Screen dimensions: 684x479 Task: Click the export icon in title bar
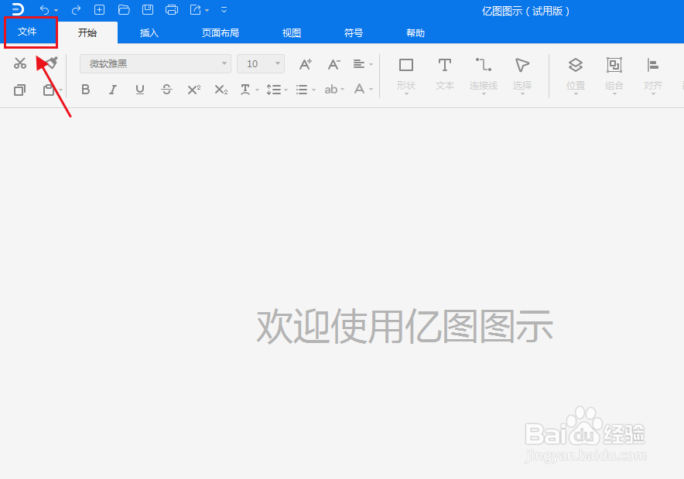(x=196, y=9)
